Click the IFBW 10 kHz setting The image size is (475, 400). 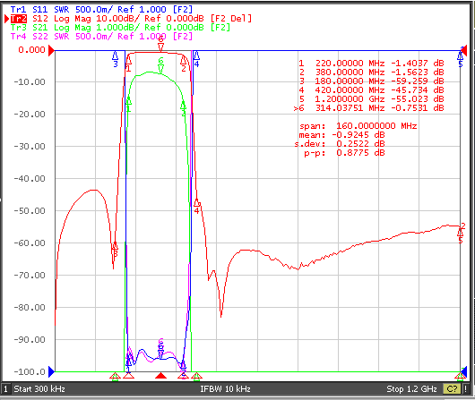(225, 388)
